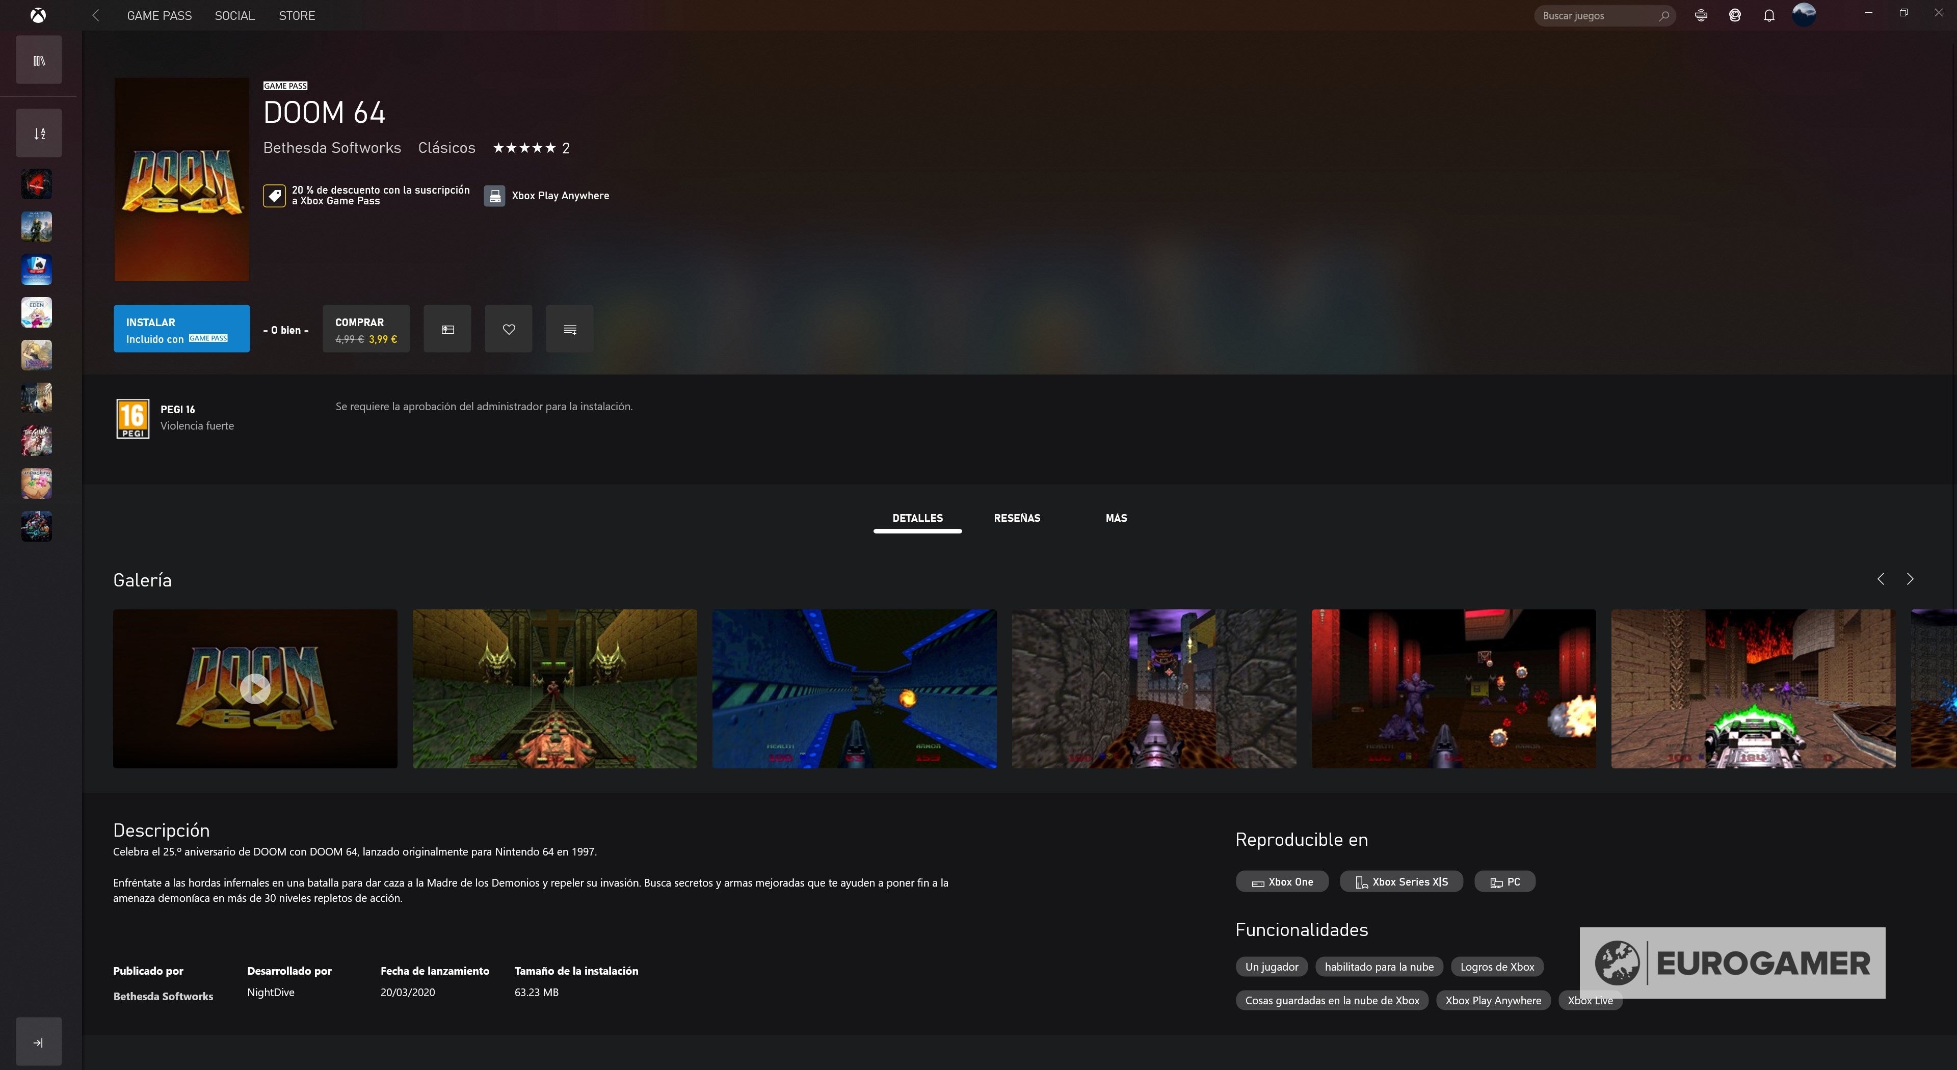Open the sort order button in sidebar
This screenshot has width=1957, height=1070.
point(39,133)
